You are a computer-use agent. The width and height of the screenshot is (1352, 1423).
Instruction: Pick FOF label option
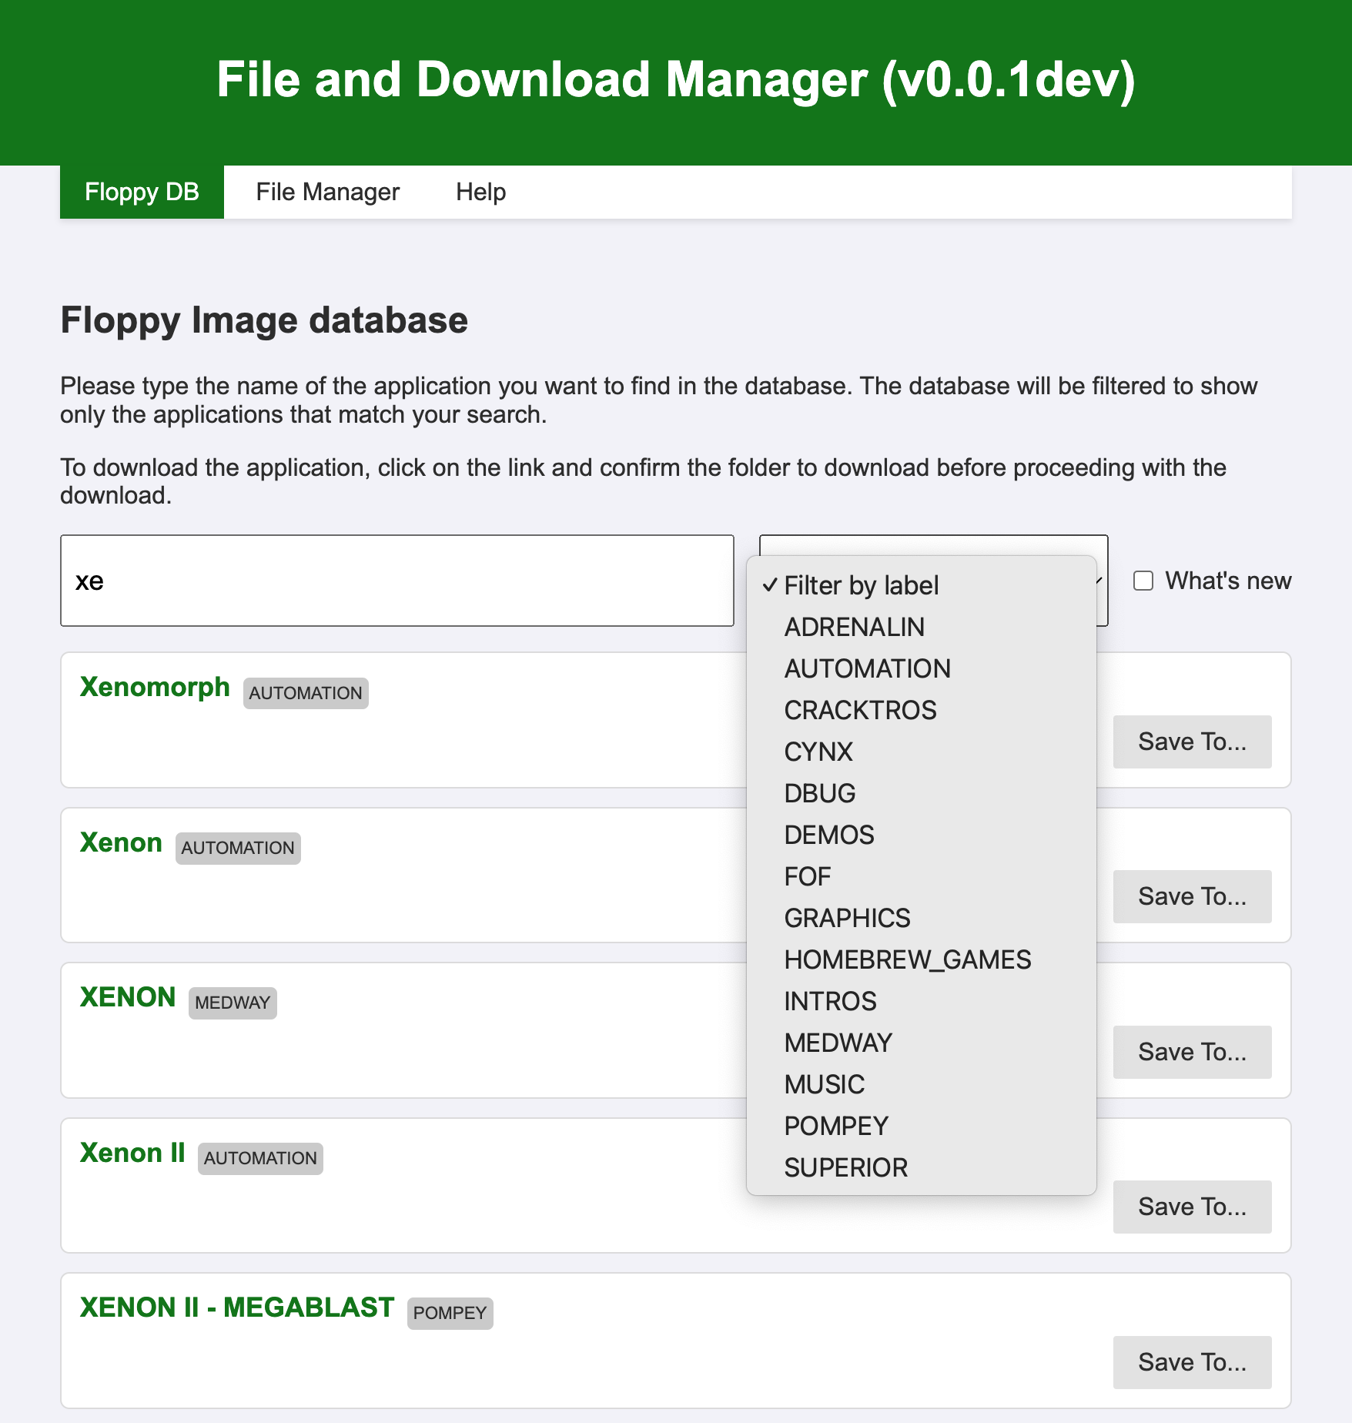point(922,876)
